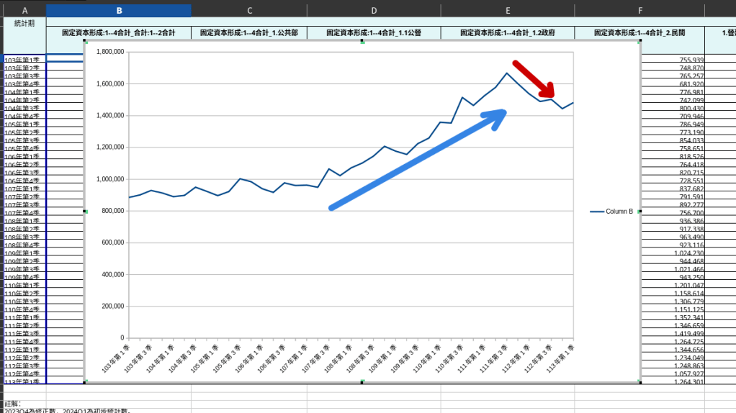Click the 1,800,000 Y-axis label
Viewport: 736px width, 413px height.
click(x=109, y=52)
